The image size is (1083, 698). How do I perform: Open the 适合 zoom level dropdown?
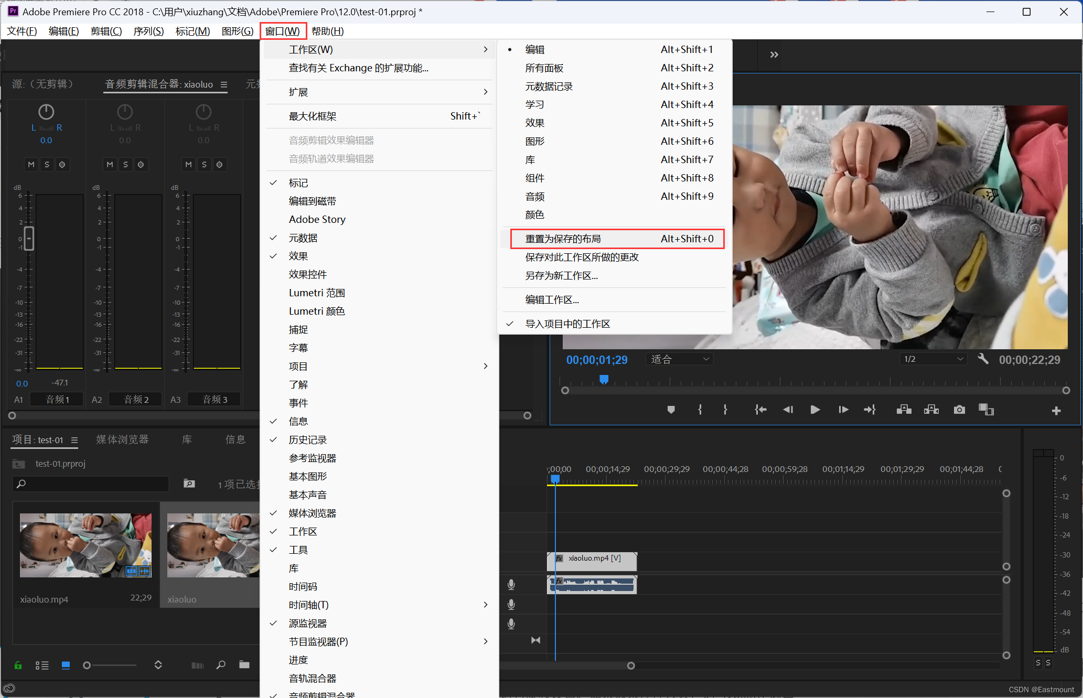coord(680,359)
